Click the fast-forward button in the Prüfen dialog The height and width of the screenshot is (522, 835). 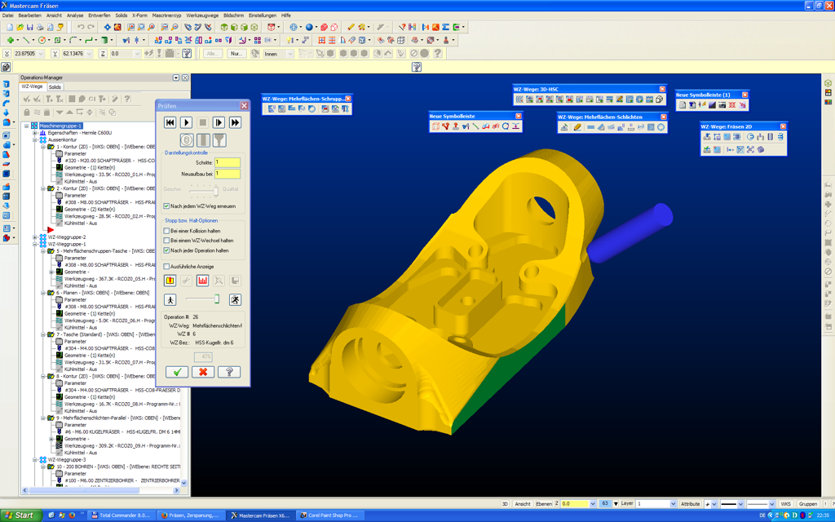click(235, 122)
